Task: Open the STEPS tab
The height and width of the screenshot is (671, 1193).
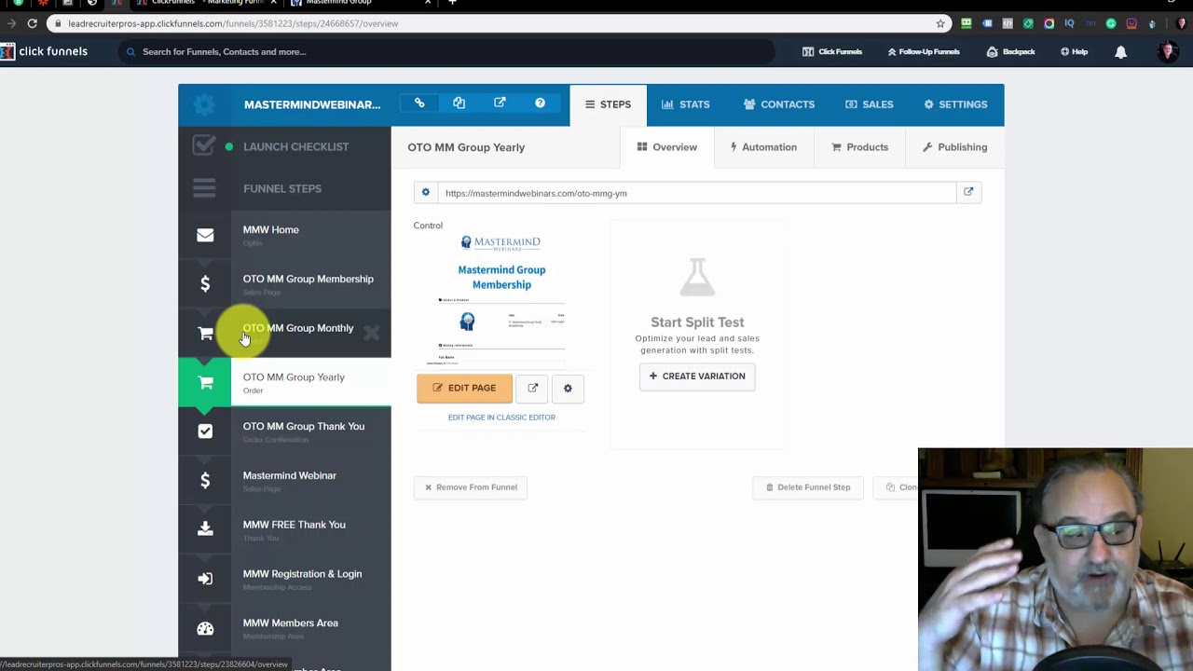Action: click(x=608, y=104)
